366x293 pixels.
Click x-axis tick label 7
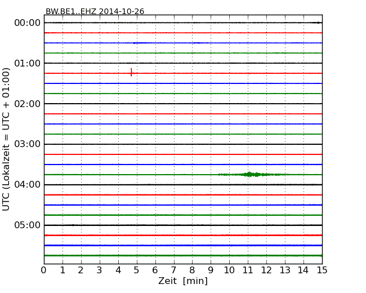tap(173, 270)
